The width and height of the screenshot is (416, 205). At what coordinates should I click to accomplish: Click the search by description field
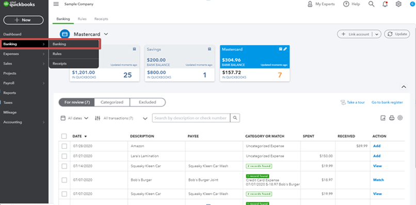(x=191, y=118)
